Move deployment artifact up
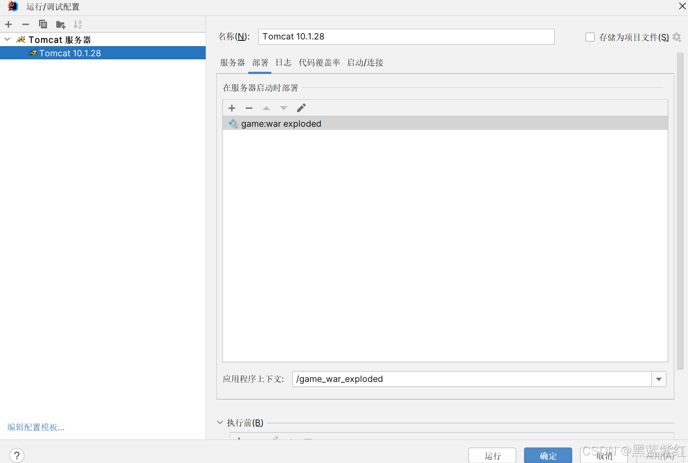The width and height of the screenshot is (688, 463). [x=266, y=108]
